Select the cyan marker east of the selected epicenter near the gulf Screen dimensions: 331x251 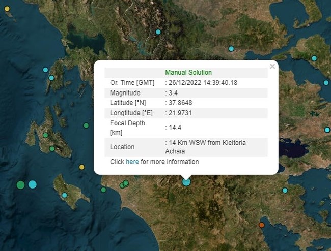click(x=285, y=191)
